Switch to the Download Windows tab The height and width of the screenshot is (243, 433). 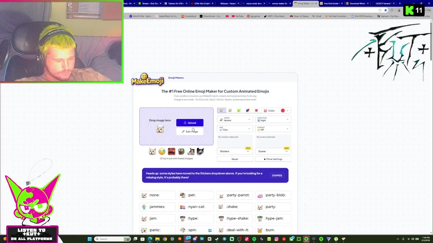point(358,3)
